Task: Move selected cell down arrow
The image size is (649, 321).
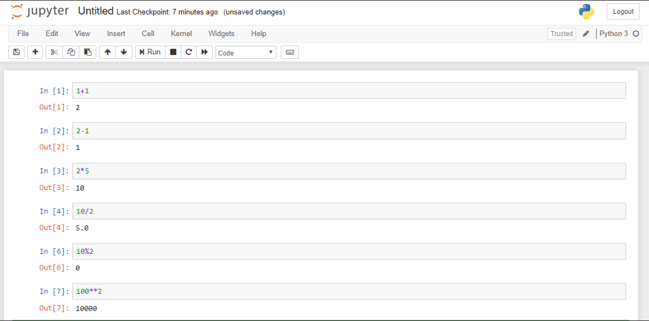Action: [124, 52]
